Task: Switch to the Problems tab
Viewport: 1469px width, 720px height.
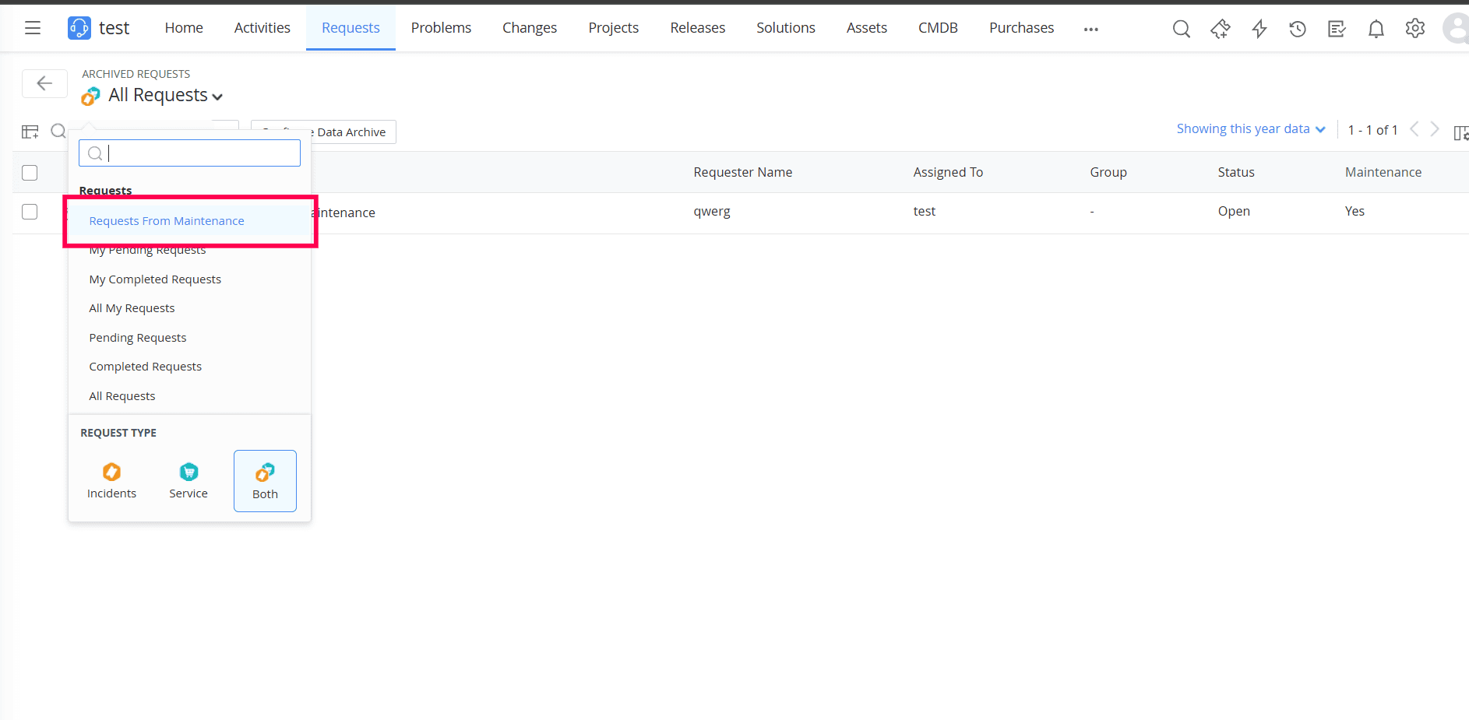Action: coord(441,27)
